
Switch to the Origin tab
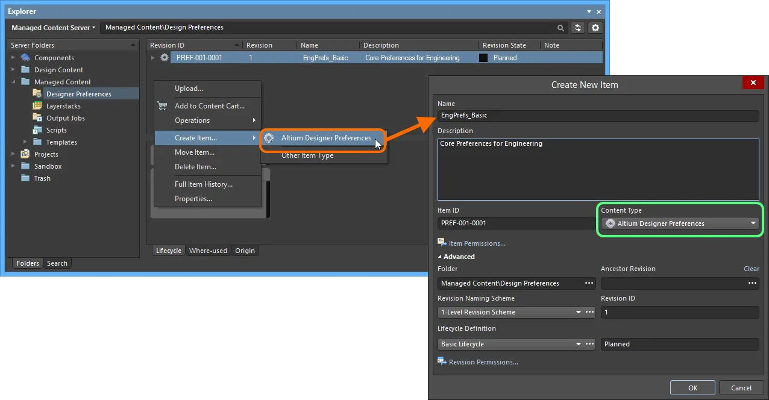tap(245, 251)
